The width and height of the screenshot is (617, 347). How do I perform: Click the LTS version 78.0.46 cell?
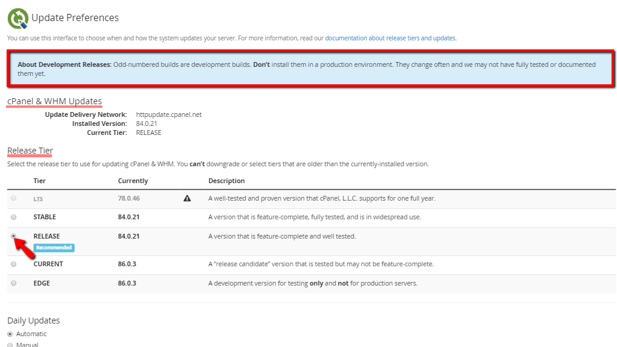pyautogui.click(x=129, y=198)
